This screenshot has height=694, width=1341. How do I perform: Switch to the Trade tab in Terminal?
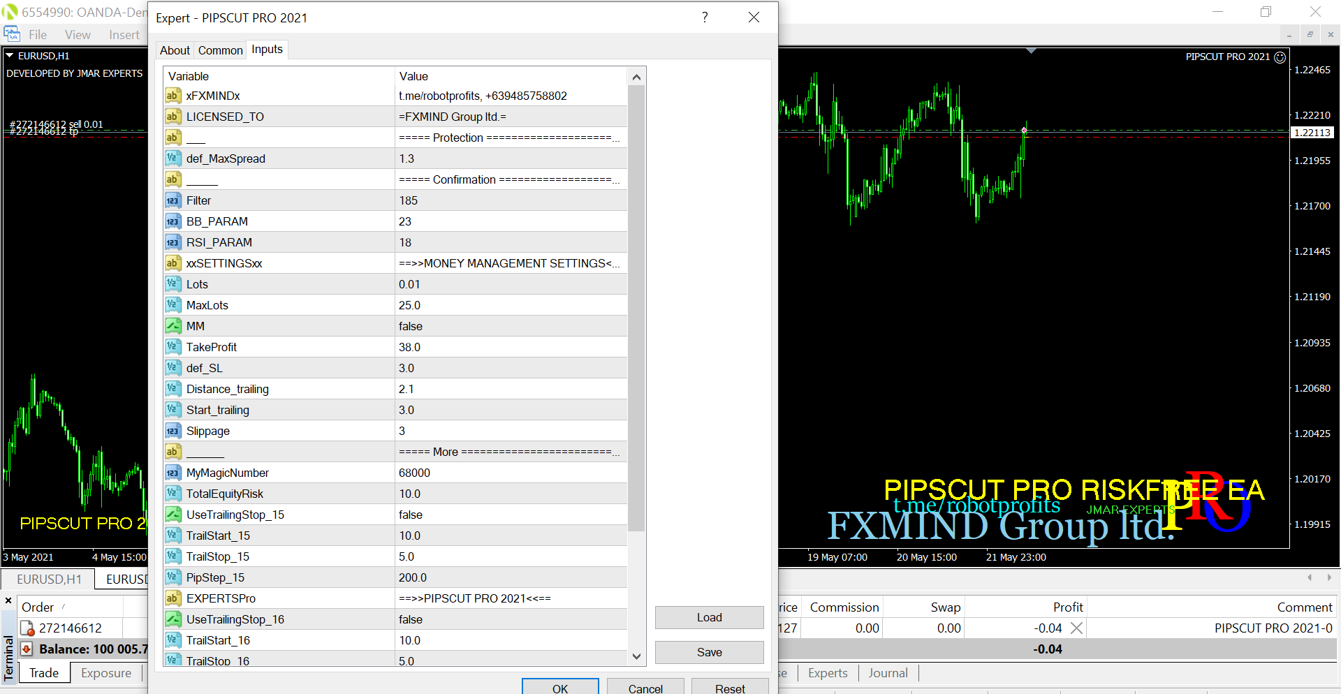[44, 673]
